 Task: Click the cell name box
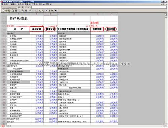(9, 7)
